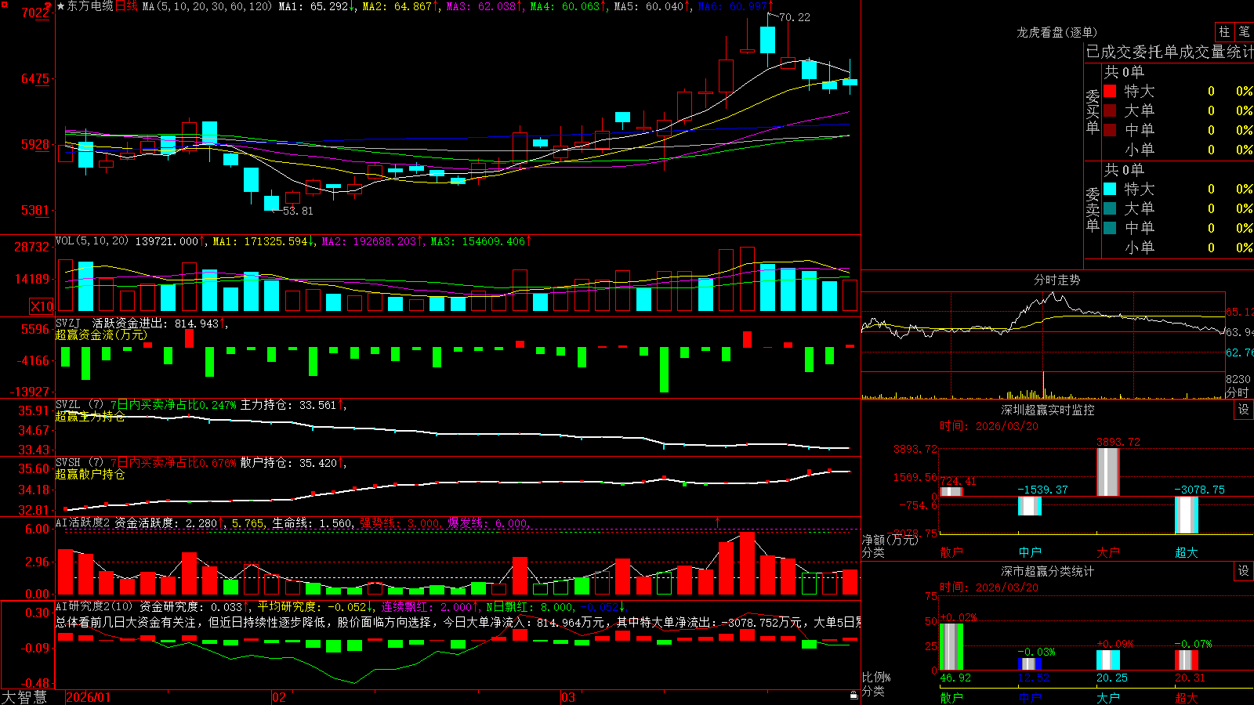Switch 龙虎看盘 to 笔 view
Viewport: 1254px width, 705px height.
[x=1244, y=31]
